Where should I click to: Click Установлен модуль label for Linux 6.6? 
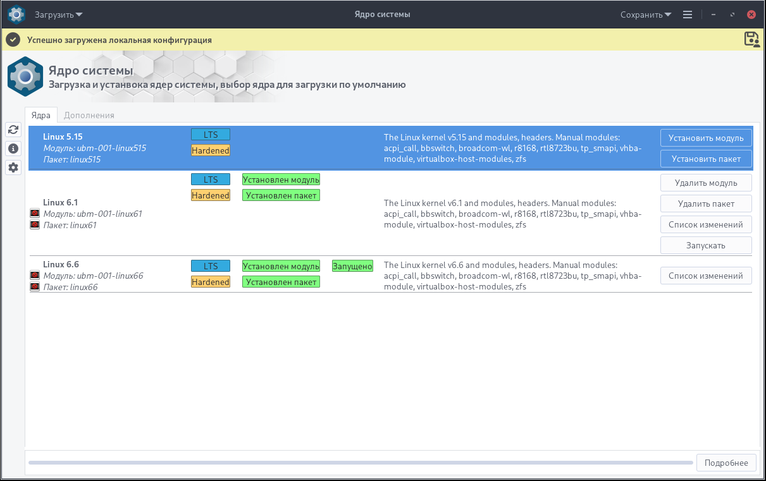pyautogui.click(x=281, y=266)
